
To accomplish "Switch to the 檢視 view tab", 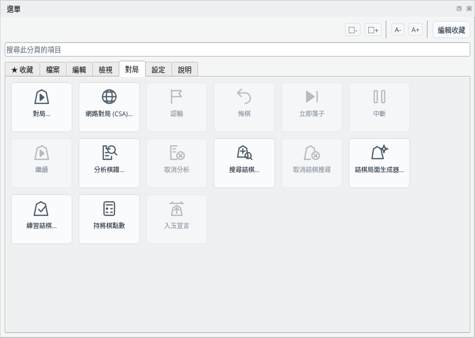I will tap(106, 69).
